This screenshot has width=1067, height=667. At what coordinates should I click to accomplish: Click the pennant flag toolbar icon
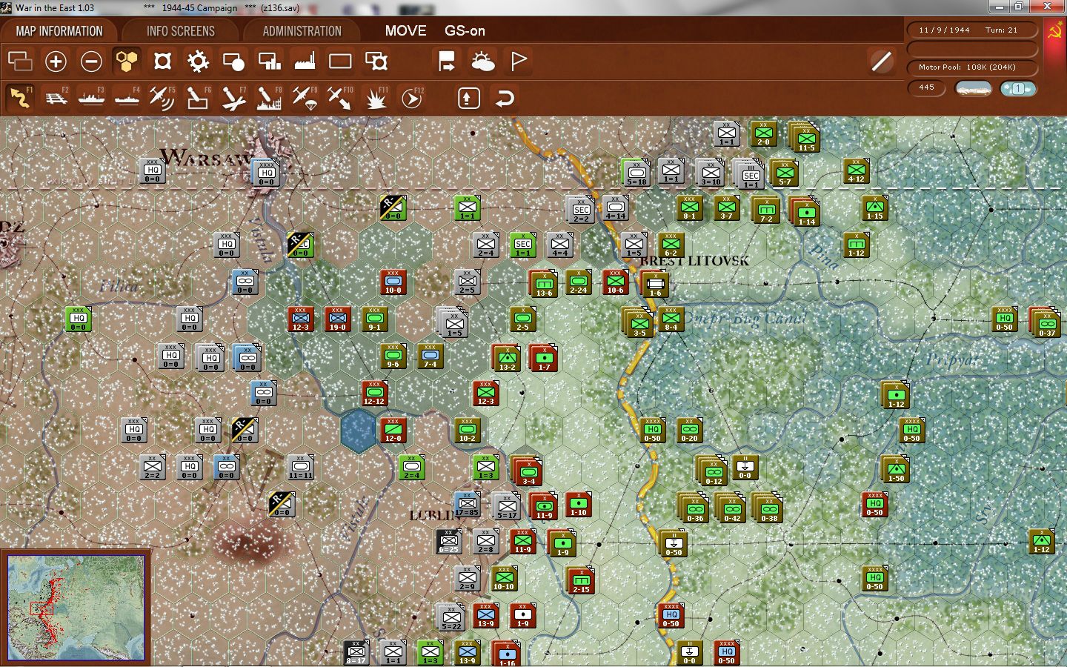click(519, 61)
